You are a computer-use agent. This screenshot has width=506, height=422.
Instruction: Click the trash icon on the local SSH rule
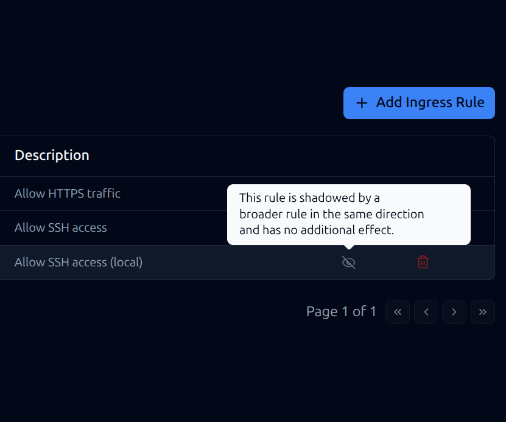coord(423,261)
